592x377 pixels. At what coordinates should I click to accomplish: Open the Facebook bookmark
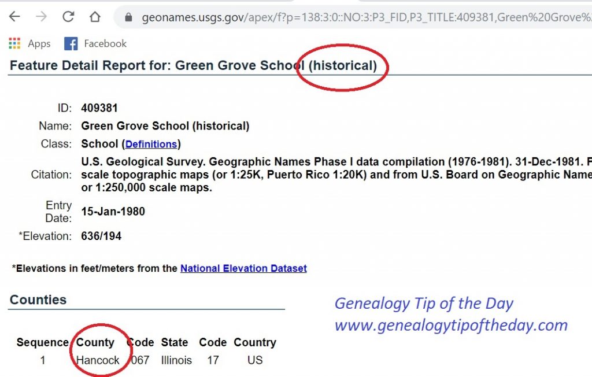point(95,43)
